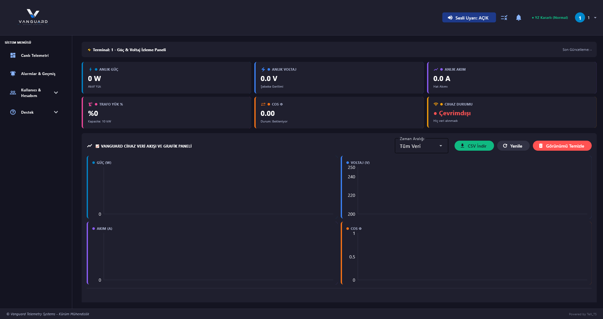Expand the Destek chevron

click(56, 112)
